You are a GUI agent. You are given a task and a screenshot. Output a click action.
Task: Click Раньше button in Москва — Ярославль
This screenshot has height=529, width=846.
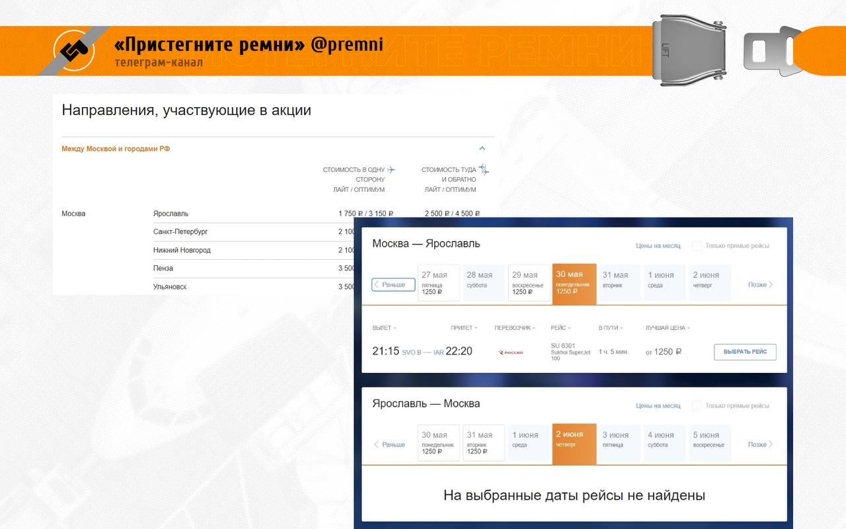(x=393, y=284)
